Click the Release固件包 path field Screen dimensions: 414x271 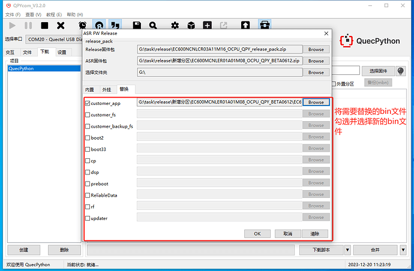(x=220, y=49)
